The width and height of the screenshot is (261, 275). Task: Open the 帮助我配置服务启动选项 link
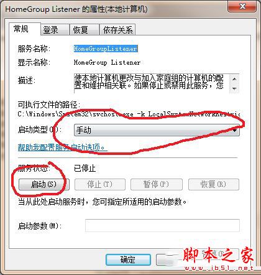click(x=63, y=147)
